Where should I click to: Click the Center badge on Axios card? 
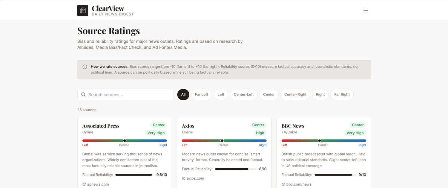click(258, 125)
